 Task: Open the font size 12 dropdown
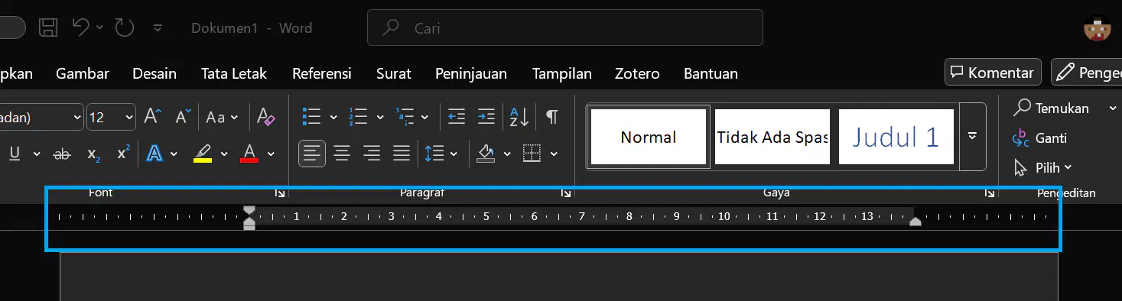point(129,117)
